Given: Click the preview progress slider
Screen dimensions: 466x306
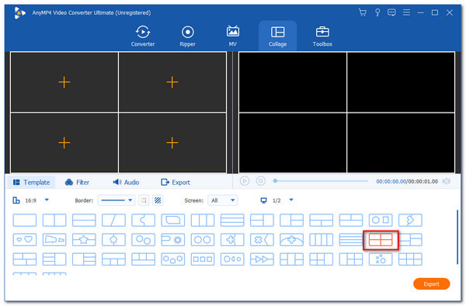Looking at the screenshot, I should [321, 181].
